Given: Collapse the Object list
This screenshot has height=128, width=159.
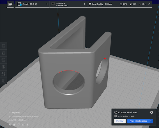Looking at the screenshot, I should 10,113.
